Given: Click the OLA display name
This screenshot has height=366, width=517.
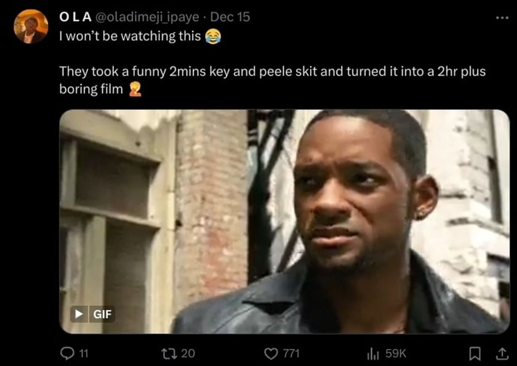Looking at the screenshot, I should [x=74, y=17].
